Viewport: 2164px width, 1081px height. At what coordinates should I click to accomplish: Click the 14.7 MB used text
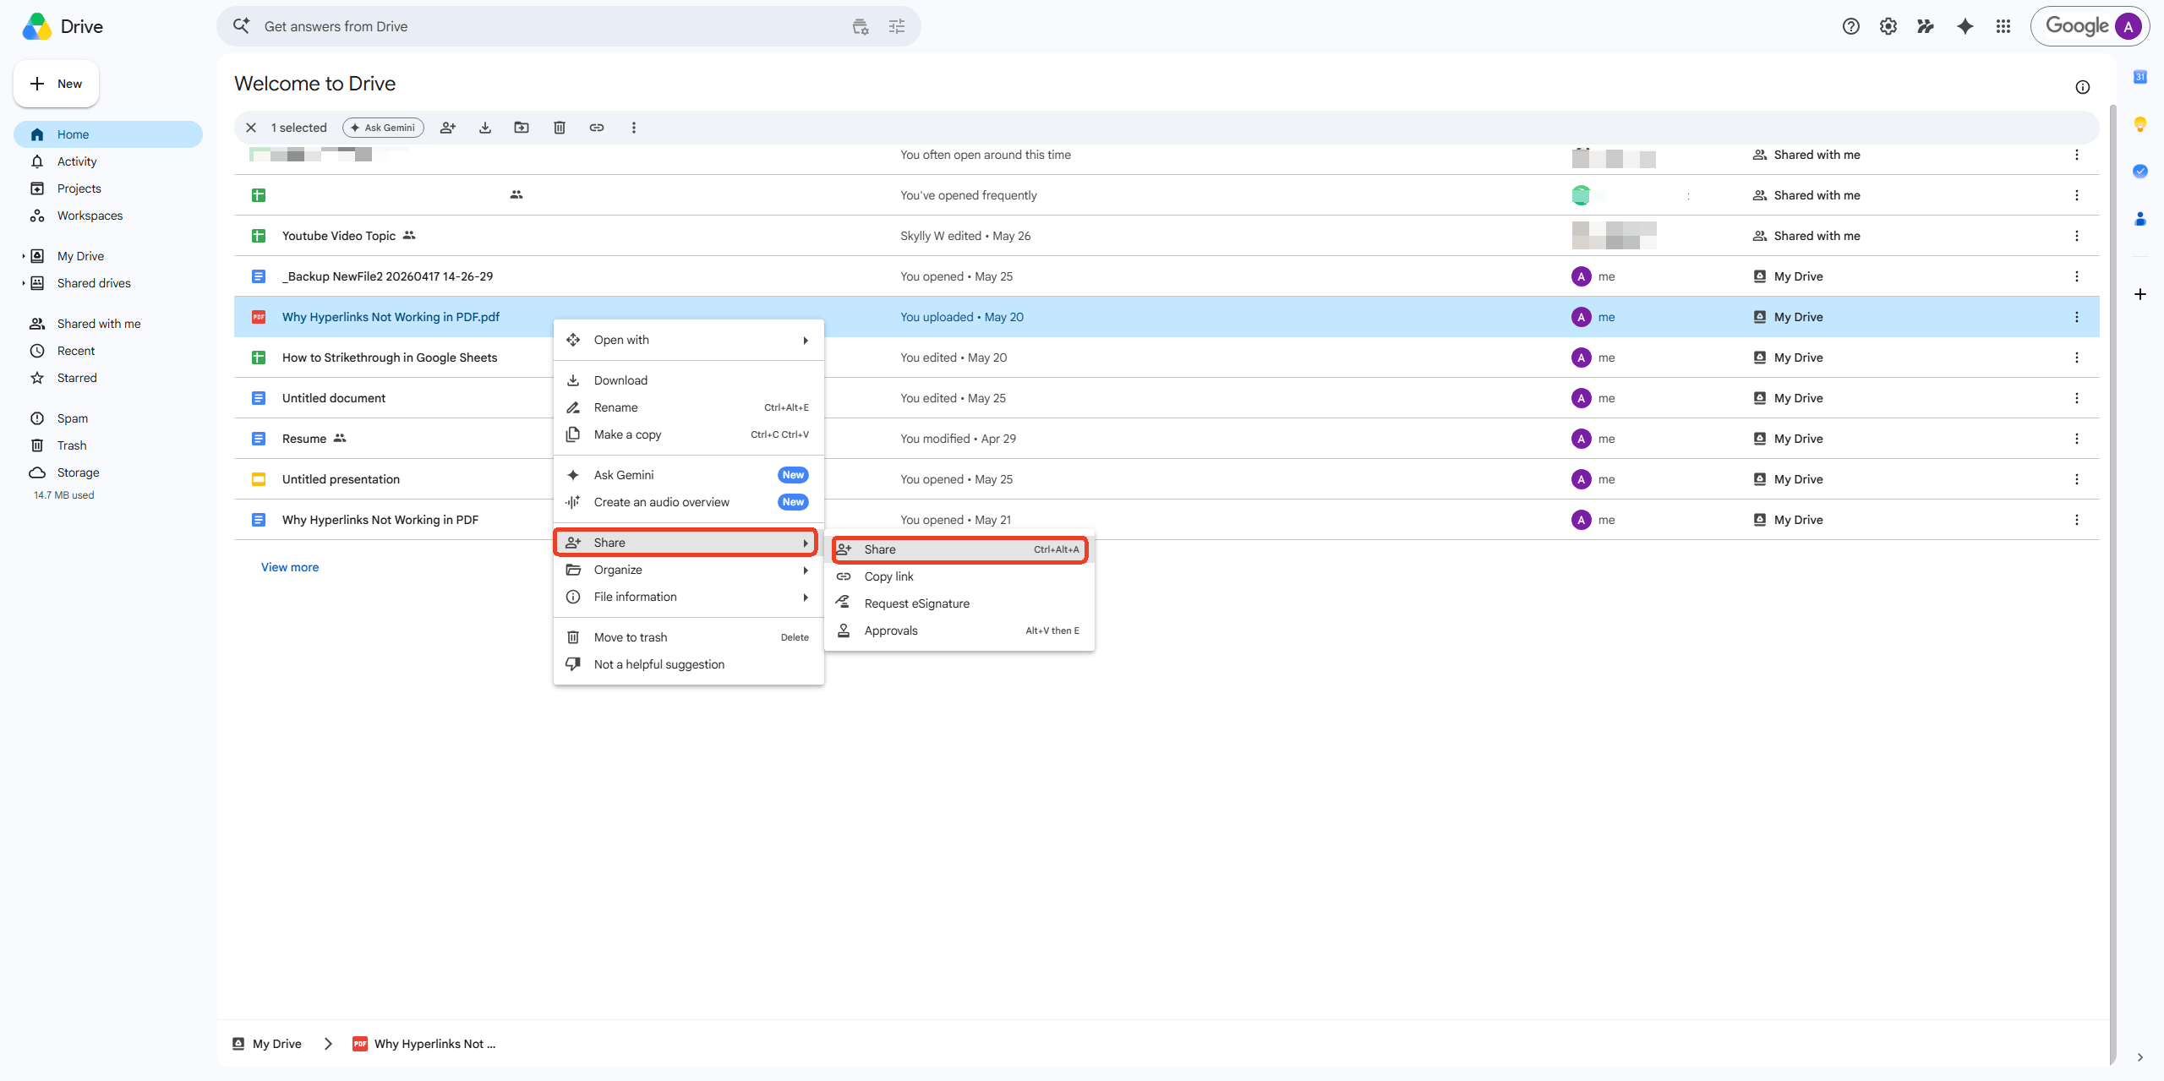[x=64, y=495]
